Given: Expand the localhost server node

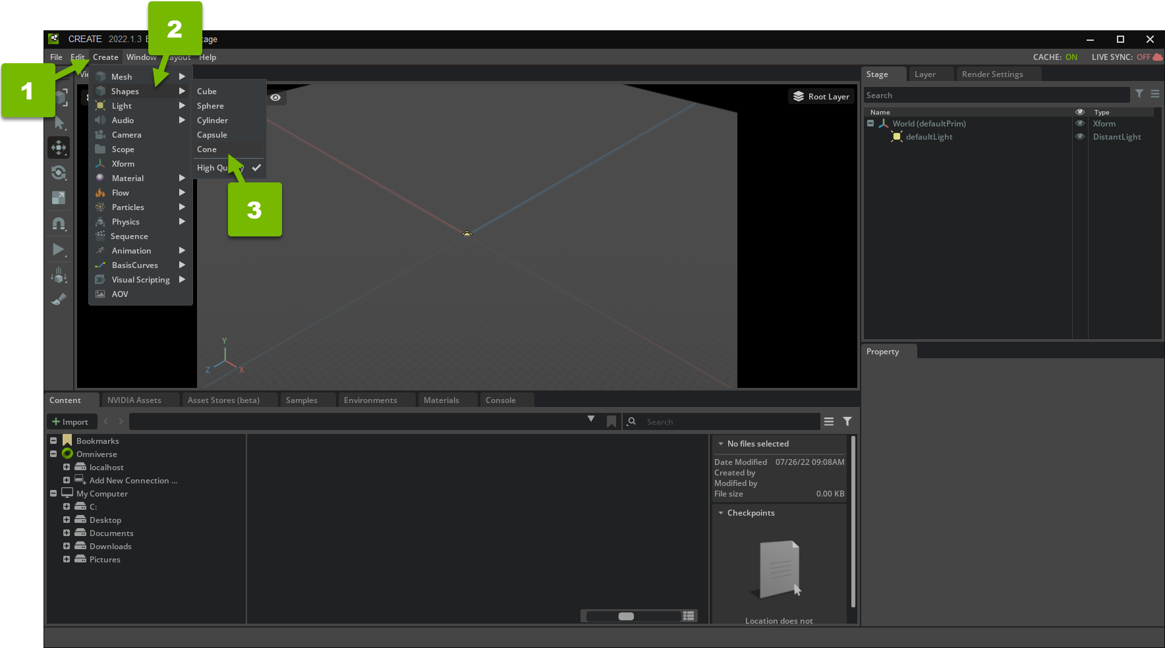Looking at the screenshot, I should click(67, 468).
